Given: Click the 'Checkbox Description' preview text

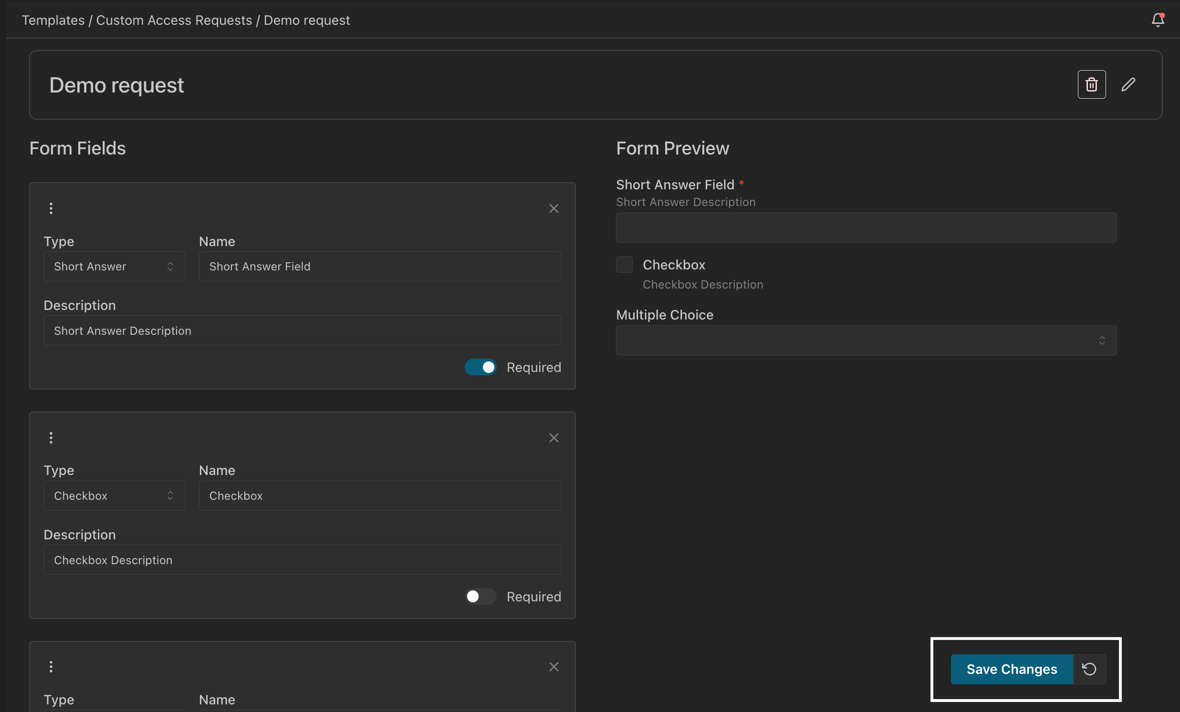Looking at the screenshot, I should tap(702, 284).
